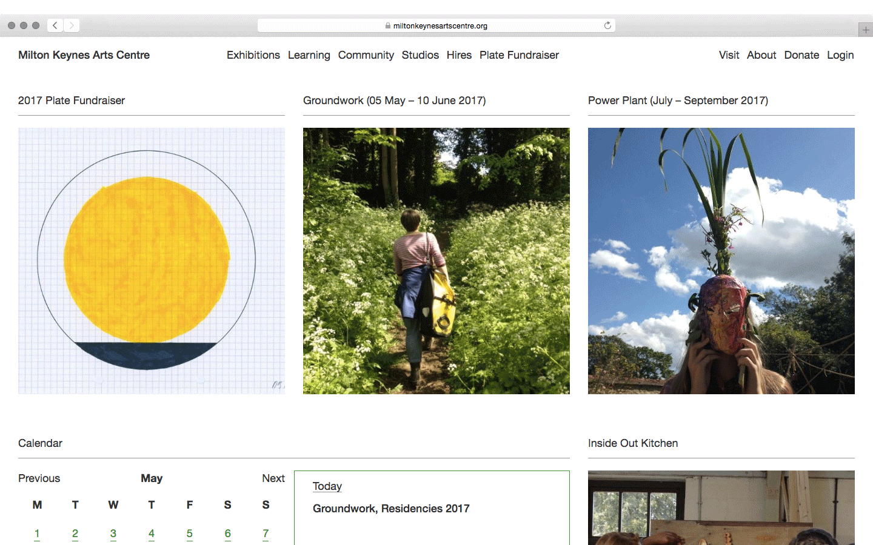
Task: Open the 2017 Plate Fundraiser heading
Action: [x=72, y=101]
